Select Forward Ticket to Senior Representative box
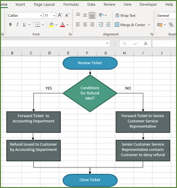This screenshot has height=188, width=177. click(143, 122)
